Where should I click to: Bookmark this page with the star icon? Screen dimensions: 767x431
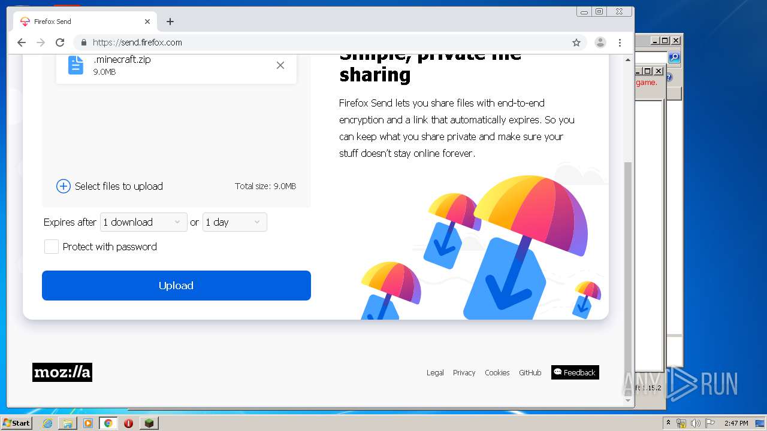576,43
